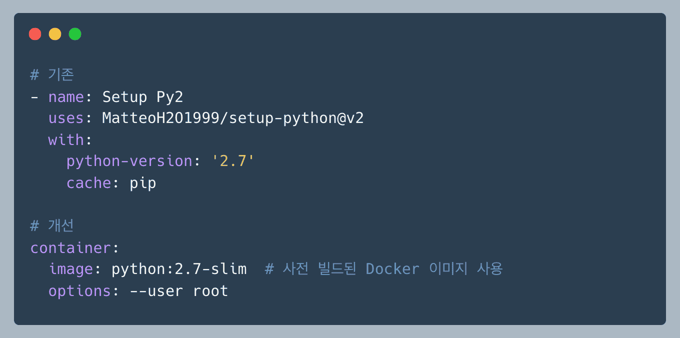Click the green maximize dot

75,34
